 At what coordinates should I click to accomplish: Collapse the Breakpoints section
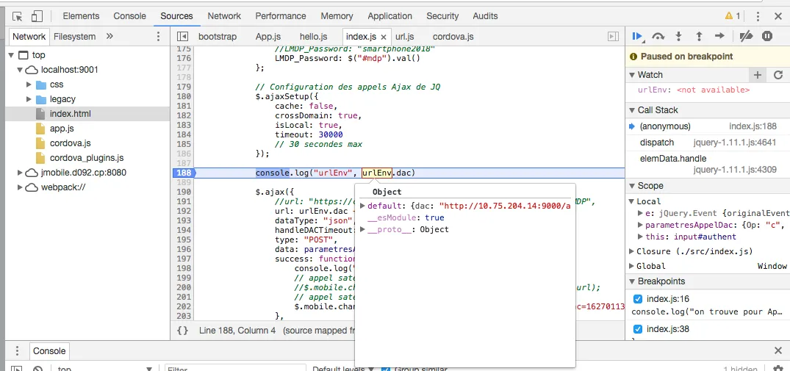(632, 281)
